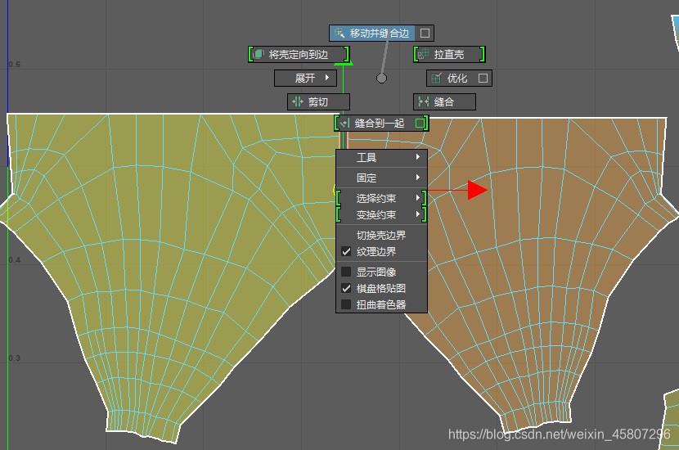Image resolution: width=679 pixels, height=450 pixels.
Task: Click the 缝合到一起 icon
Action: coord(344,124)
